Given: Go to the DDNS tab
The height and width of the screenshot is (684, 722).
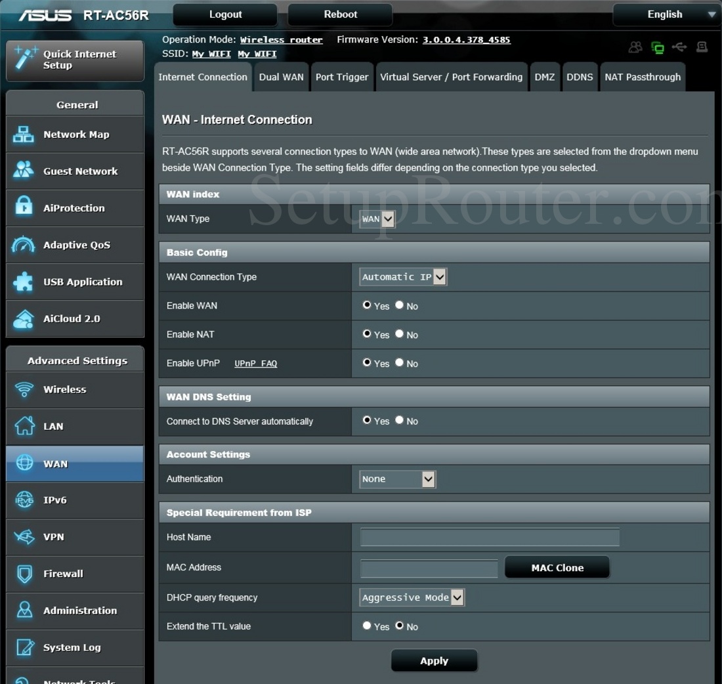Looking at the screenshot, I should [580, 77].
